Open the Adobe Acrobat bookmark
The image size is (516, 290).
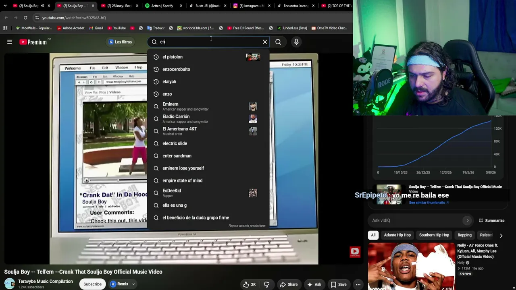tap(71, 28)
